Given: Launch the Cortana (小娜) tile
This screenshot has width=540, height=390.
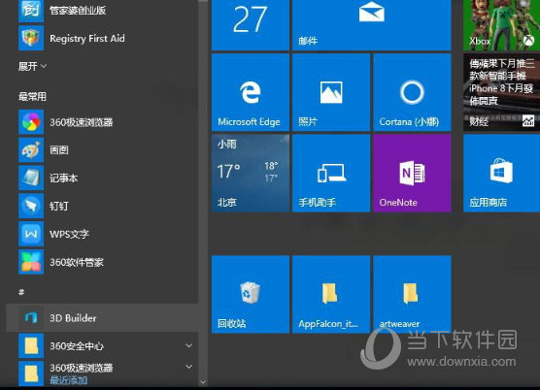Looking at the screenshot, I should click(412, 92).
